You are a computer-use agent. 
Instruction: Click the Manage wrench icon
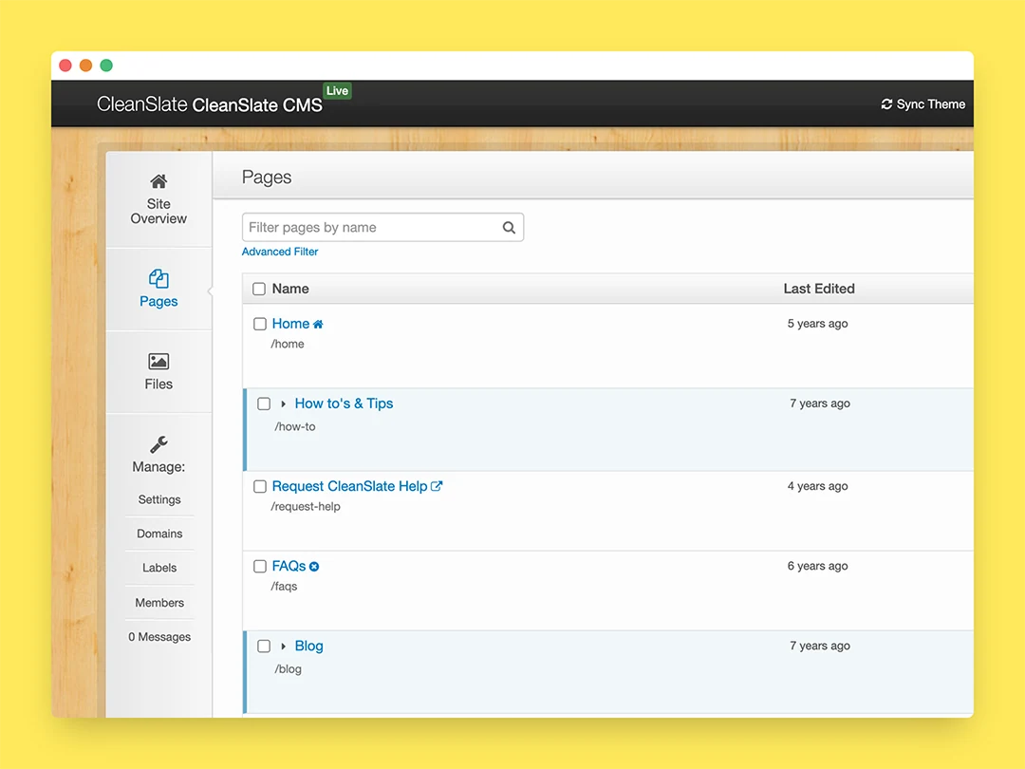tap(158, 444)
